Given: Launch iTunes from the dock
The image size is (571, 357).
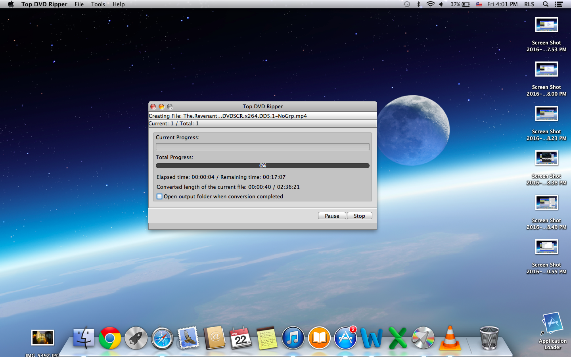Looking at the screenshot, I should [x=293, y=338].
